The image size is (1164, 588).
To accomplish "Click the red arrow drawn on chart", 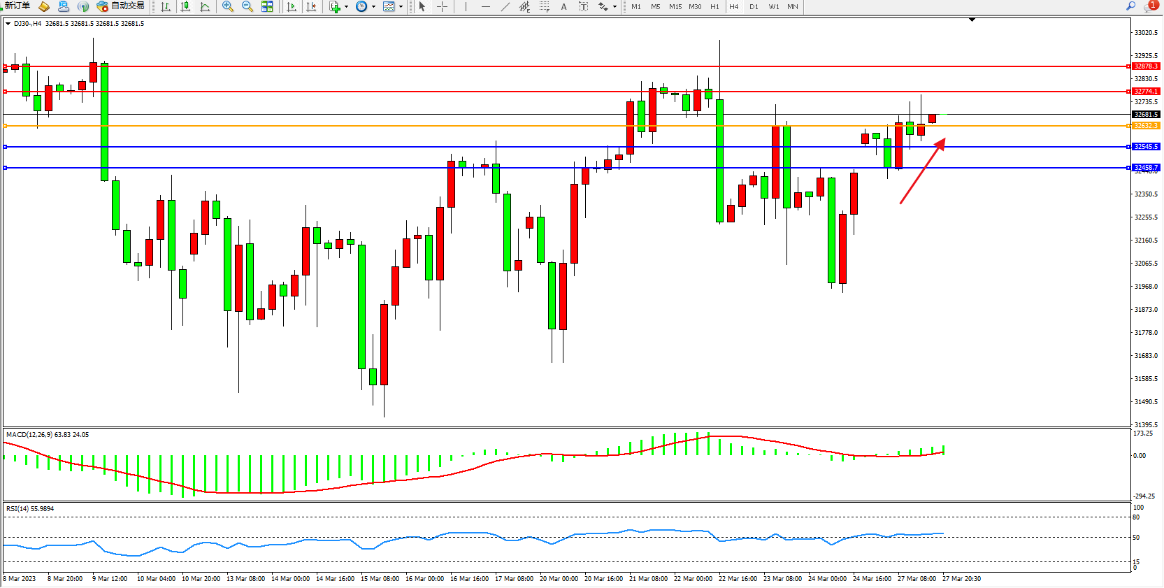I will click(922, 172).
